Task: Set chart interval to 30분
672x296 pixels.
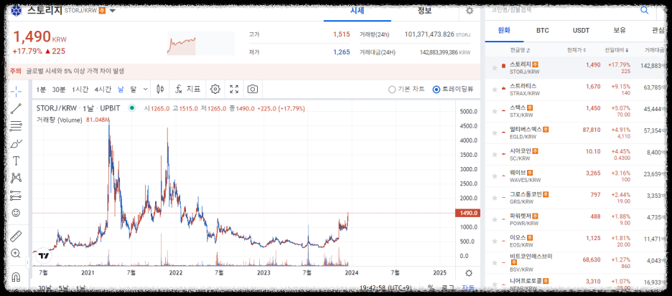Action: point(59,90)
